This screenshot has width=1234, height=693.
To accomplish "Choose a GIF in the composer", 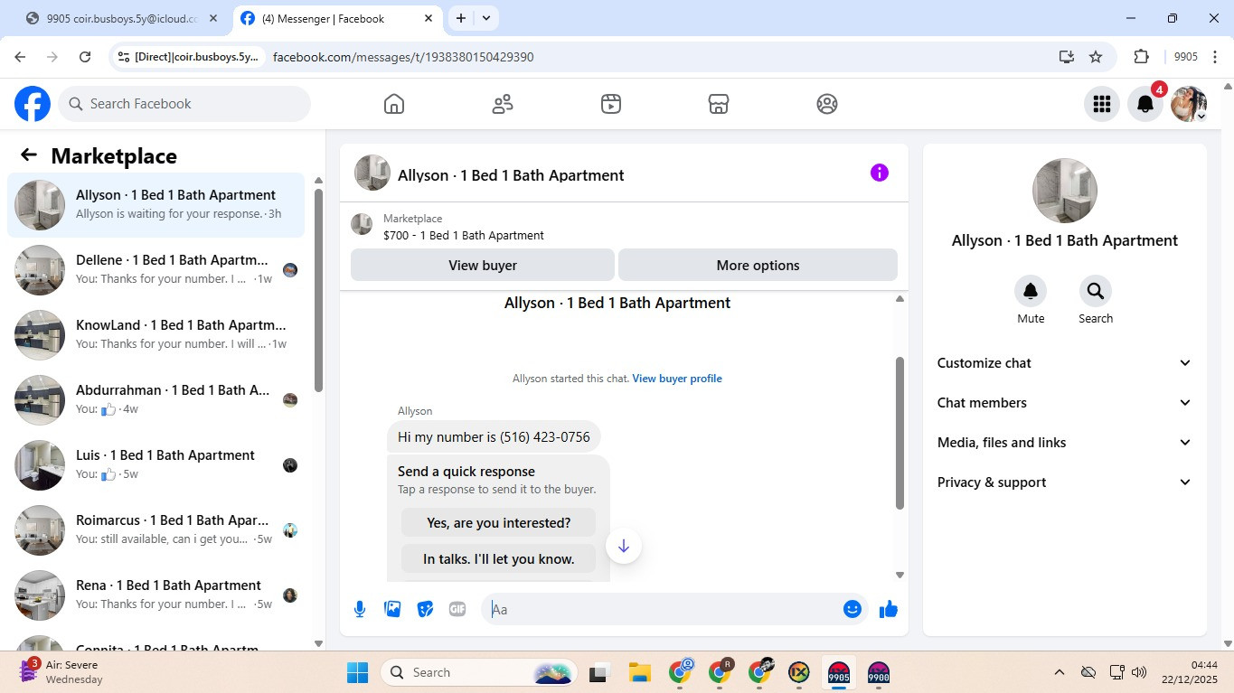I will [x=457, y=609].
